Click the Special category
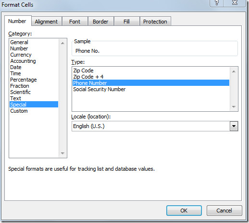 34,105
